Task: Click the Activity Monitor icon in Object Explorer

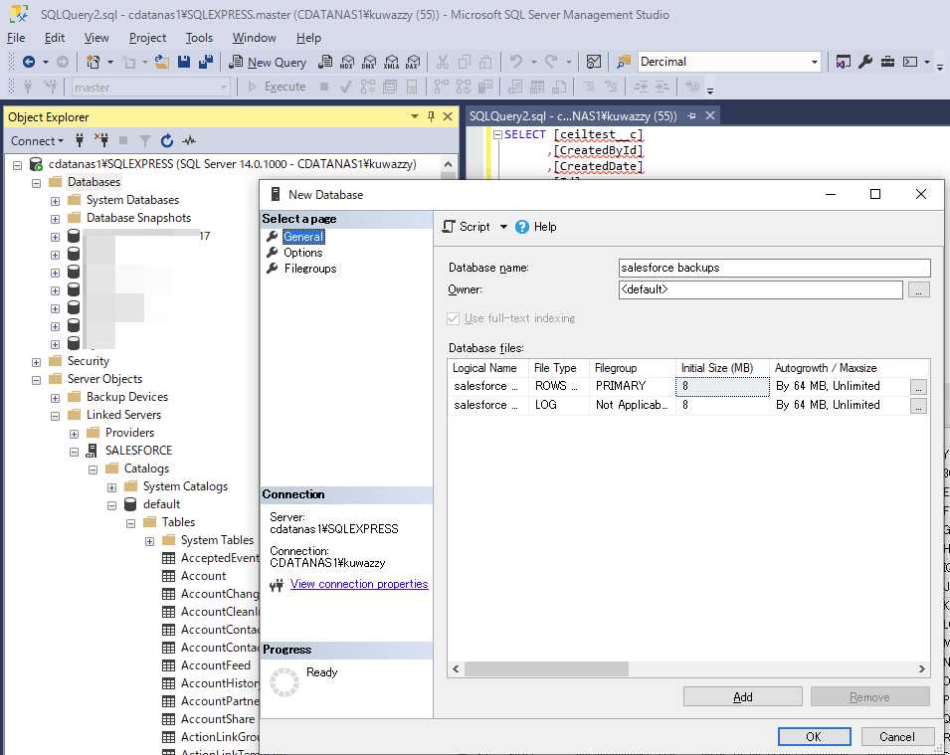Action: click(x=189, y=141)
